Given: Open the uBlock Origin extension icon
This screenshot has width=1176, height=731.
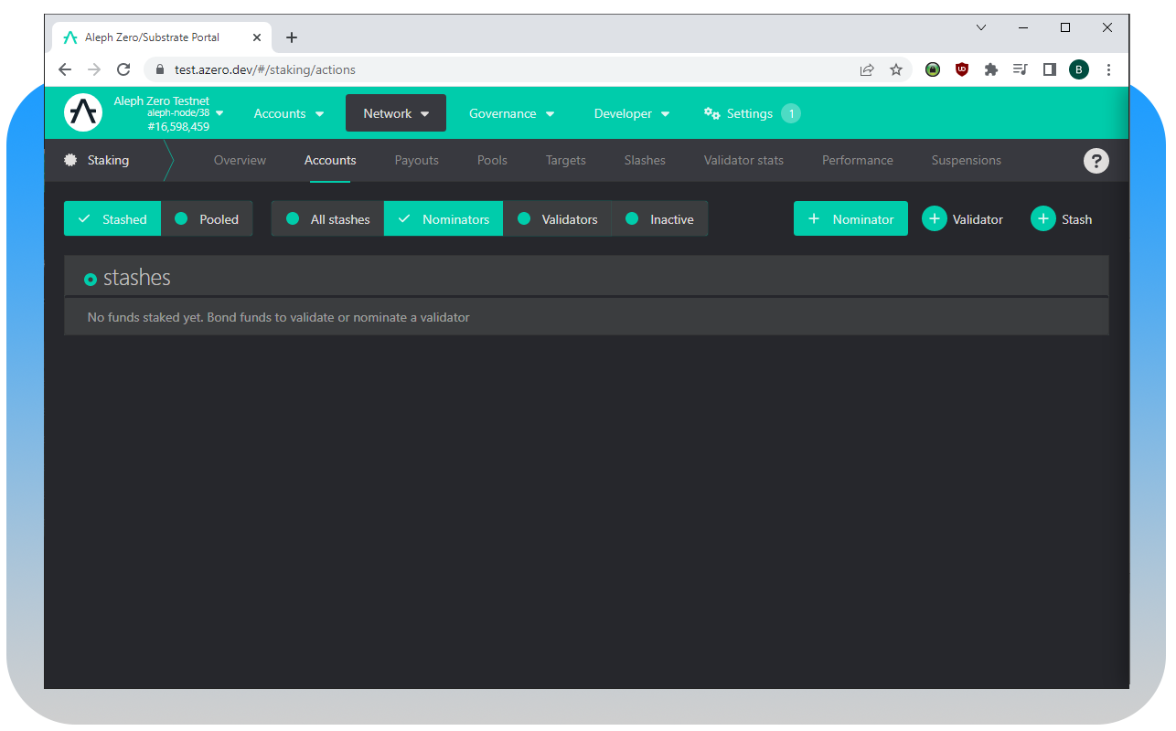Looking at the screenshot, I should (962, 69).
